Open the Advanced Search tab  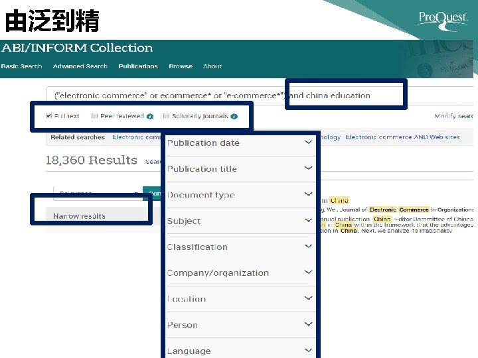point(80,66)
